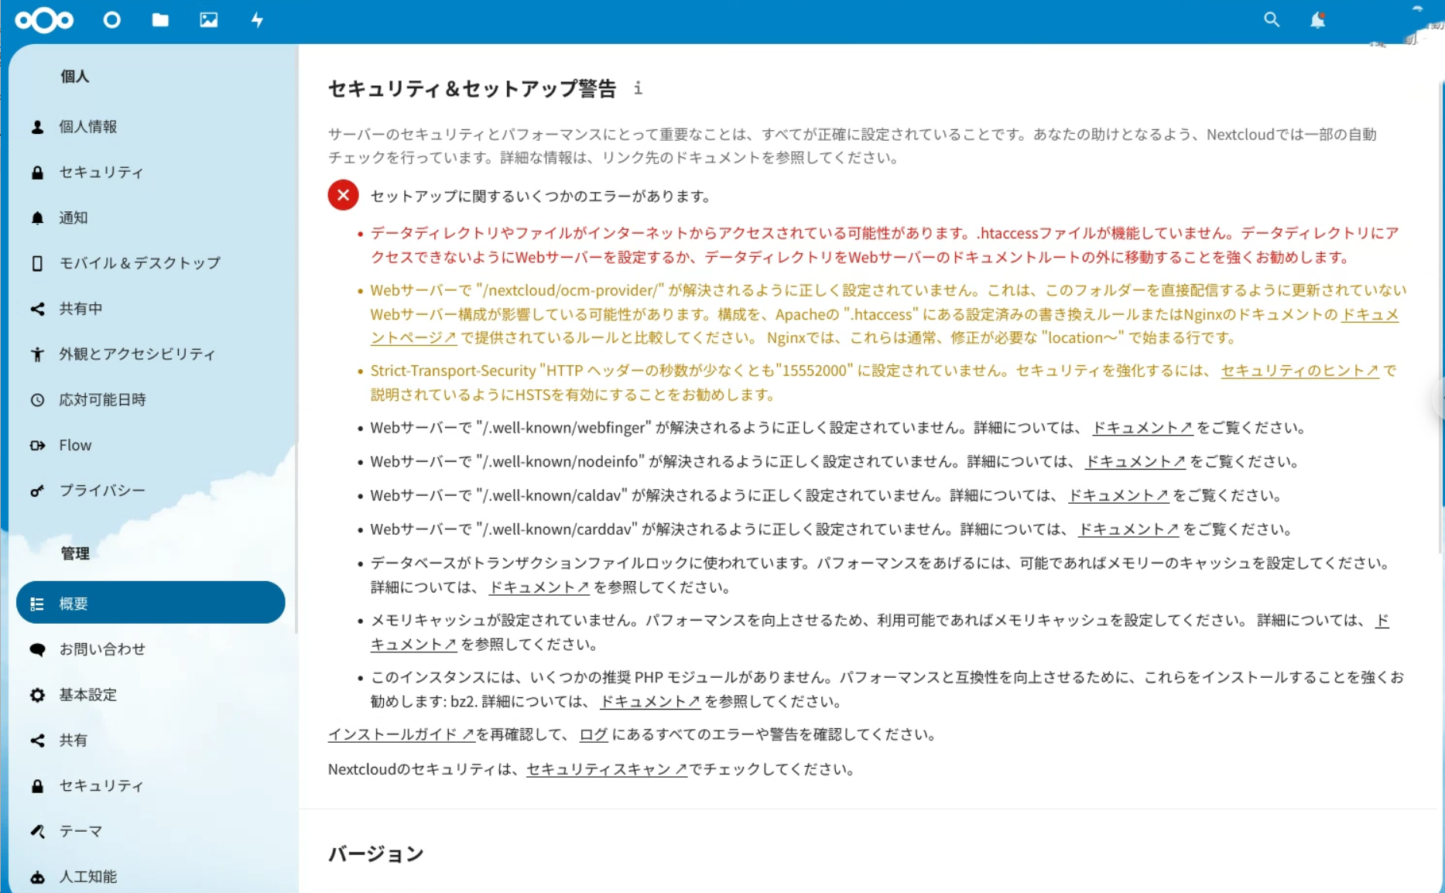Click the info icon beside セキュリティ＆セットアップ警告
This screenshot has height=893, width=1445.
(638, 88)
